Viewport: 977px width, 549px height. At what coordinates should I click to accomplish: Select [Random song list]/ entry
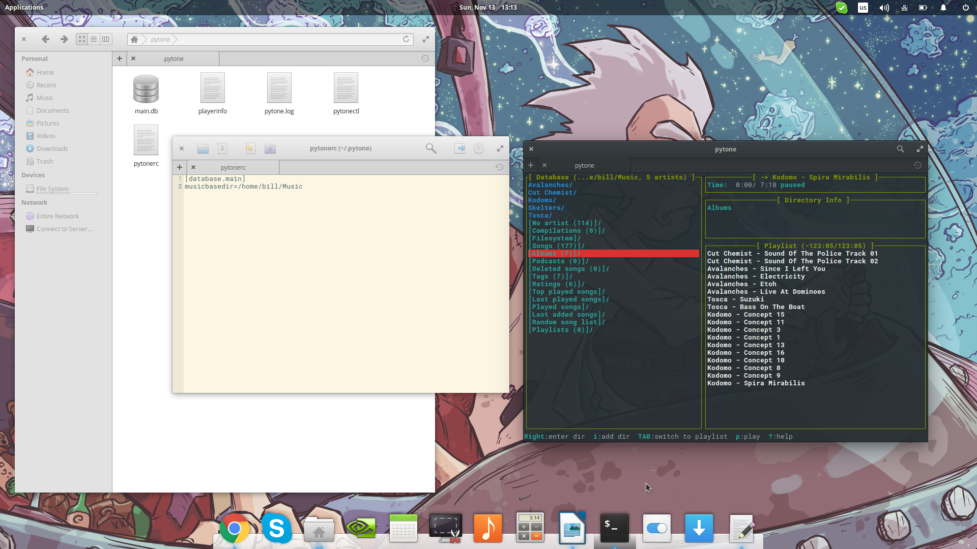[x=566, y=322]
